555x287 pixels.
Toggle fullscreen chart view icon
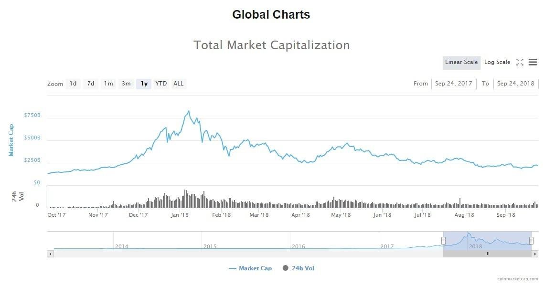click(x=520, y=62)
